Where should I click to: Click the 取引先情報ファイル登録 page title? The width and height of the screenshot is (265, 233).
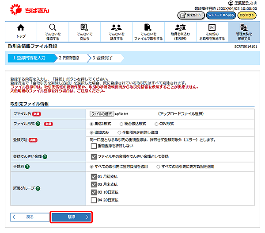point(33,46)
